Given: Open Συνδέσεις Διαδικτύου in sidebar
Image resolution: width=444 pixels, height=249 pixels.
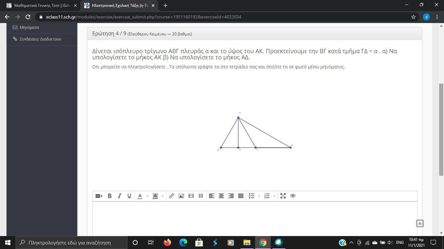Looking at the screenshot, I should coord(41,39).
